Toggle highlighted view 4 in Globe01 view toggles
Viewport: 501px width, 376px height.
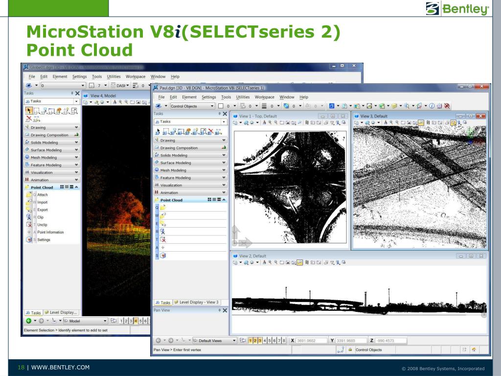(136, 321)
